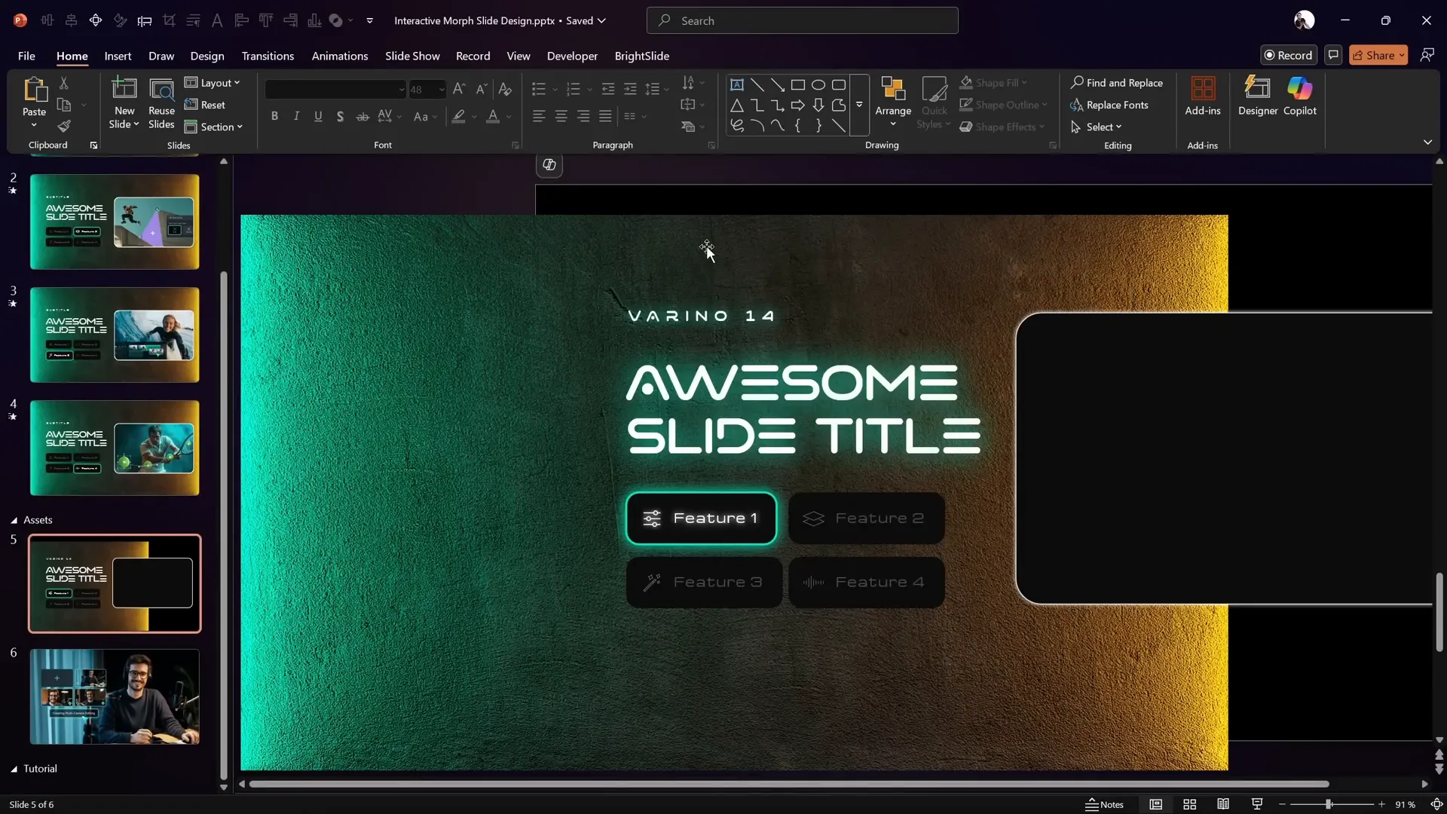The width and height of the screenshot is (1447, 814).
Task: Toggle Bold formatting
Action: point(274,116)
